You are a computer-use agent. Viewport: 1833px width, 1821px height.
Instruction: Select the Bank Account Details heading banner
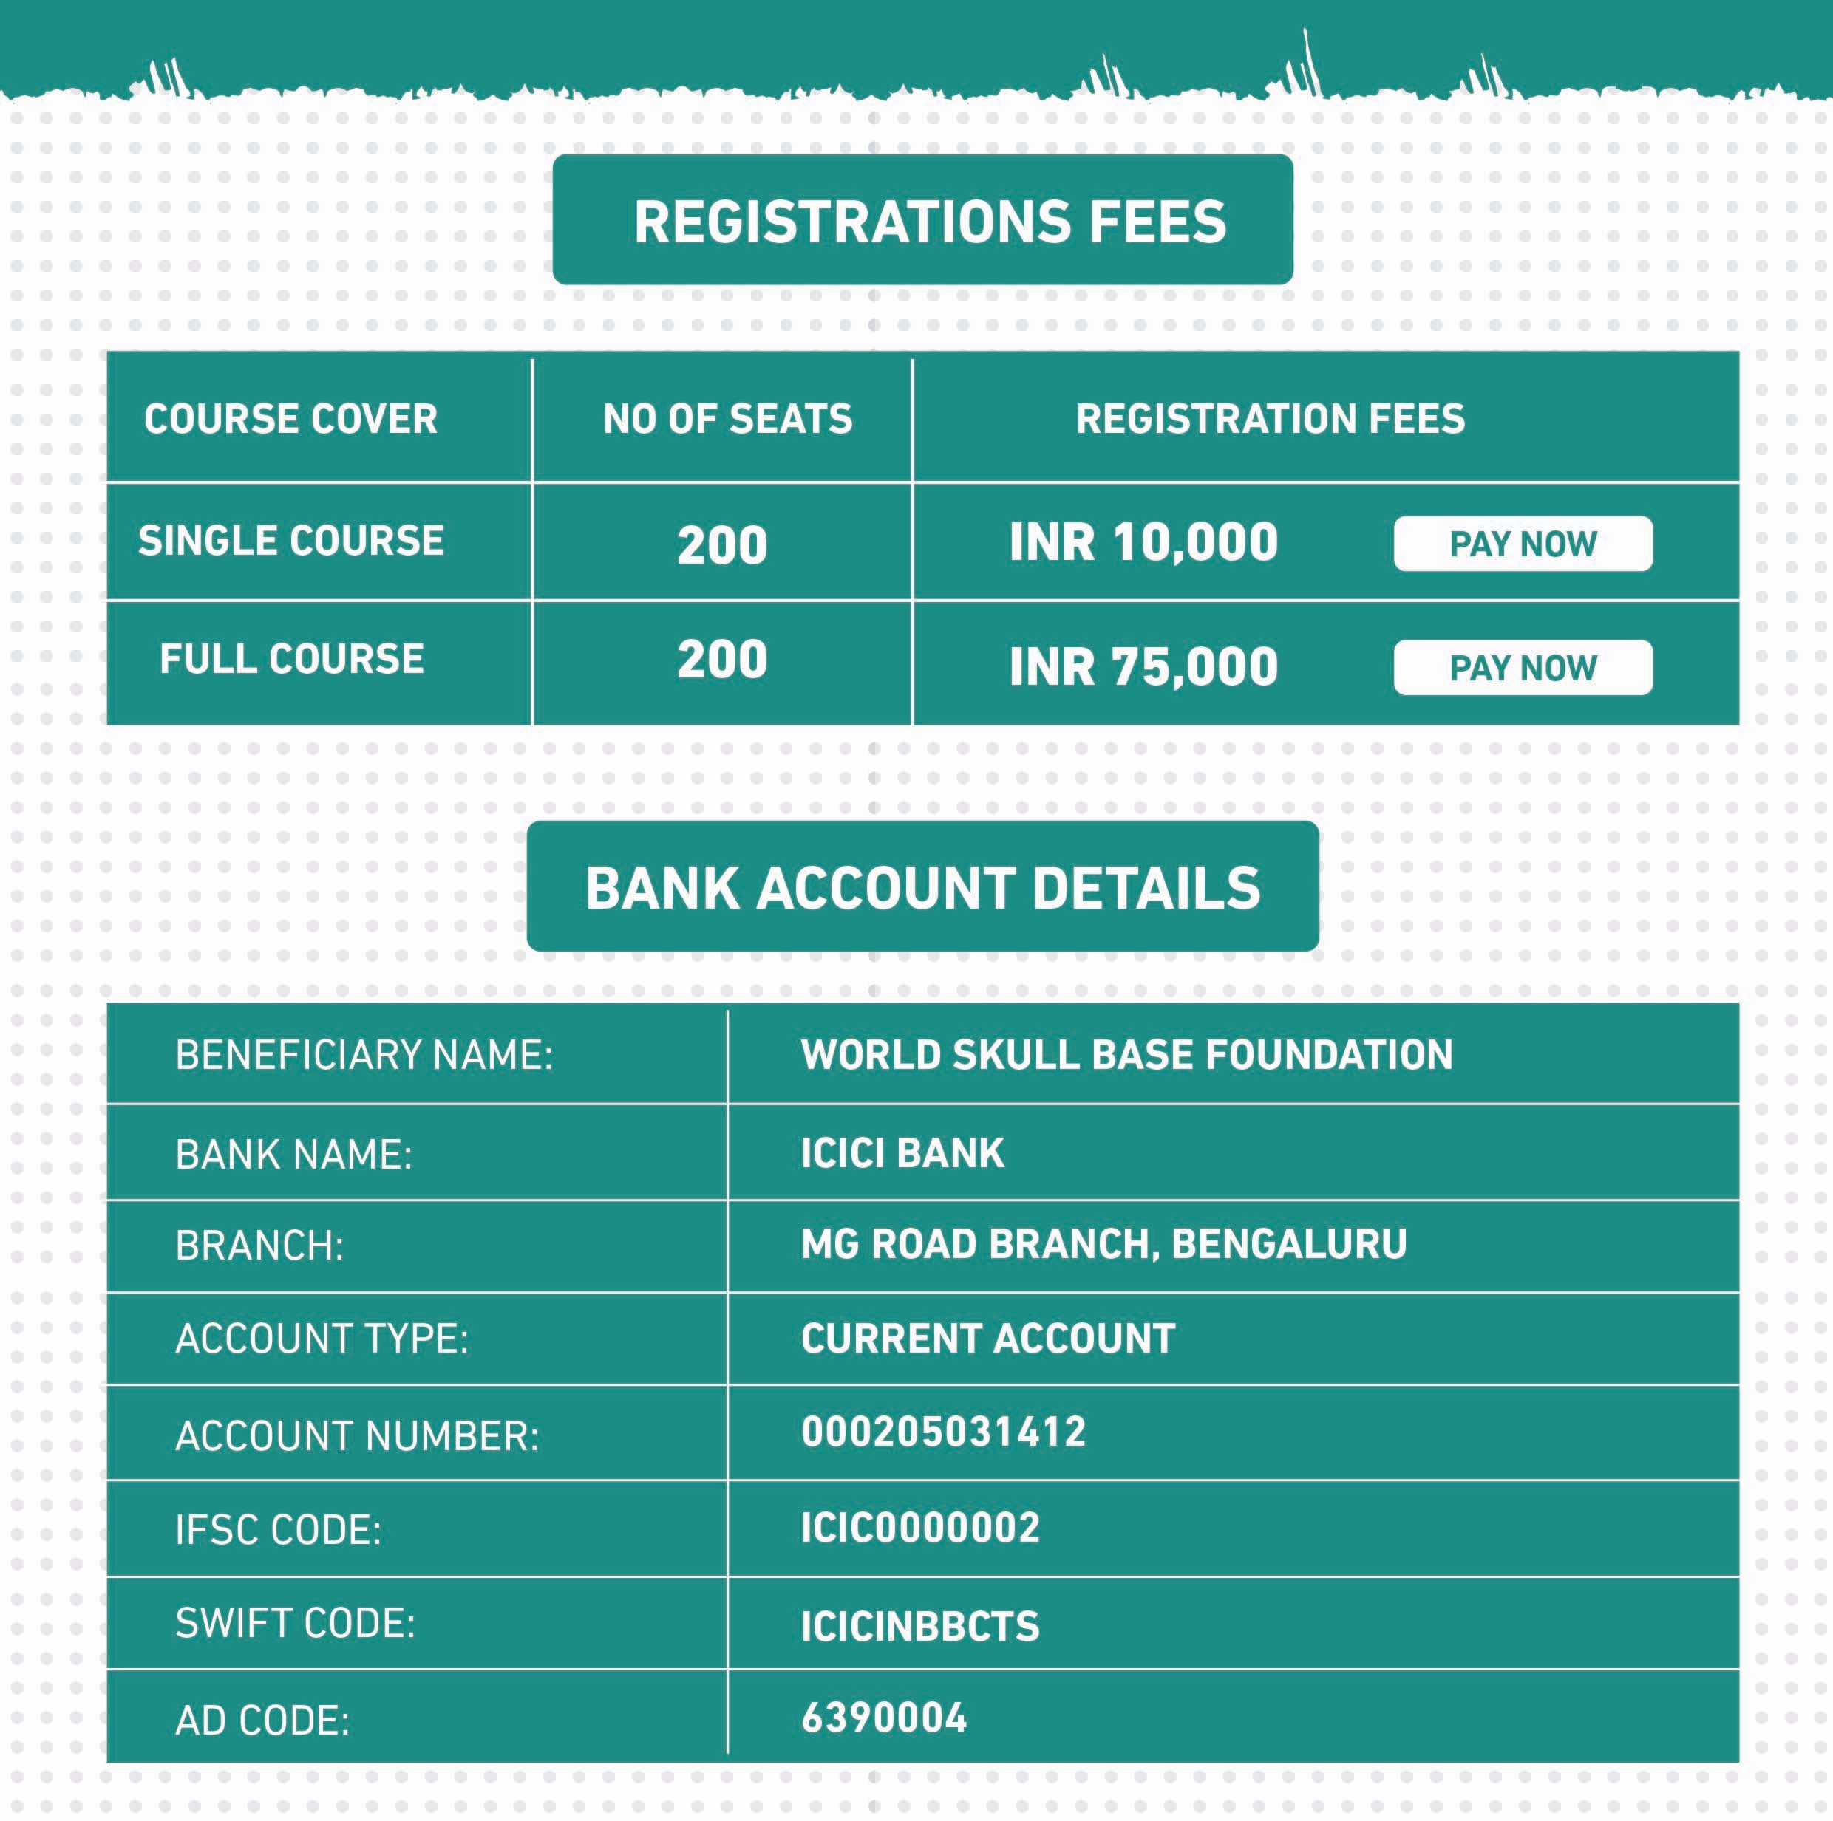(x=922, y=886)
